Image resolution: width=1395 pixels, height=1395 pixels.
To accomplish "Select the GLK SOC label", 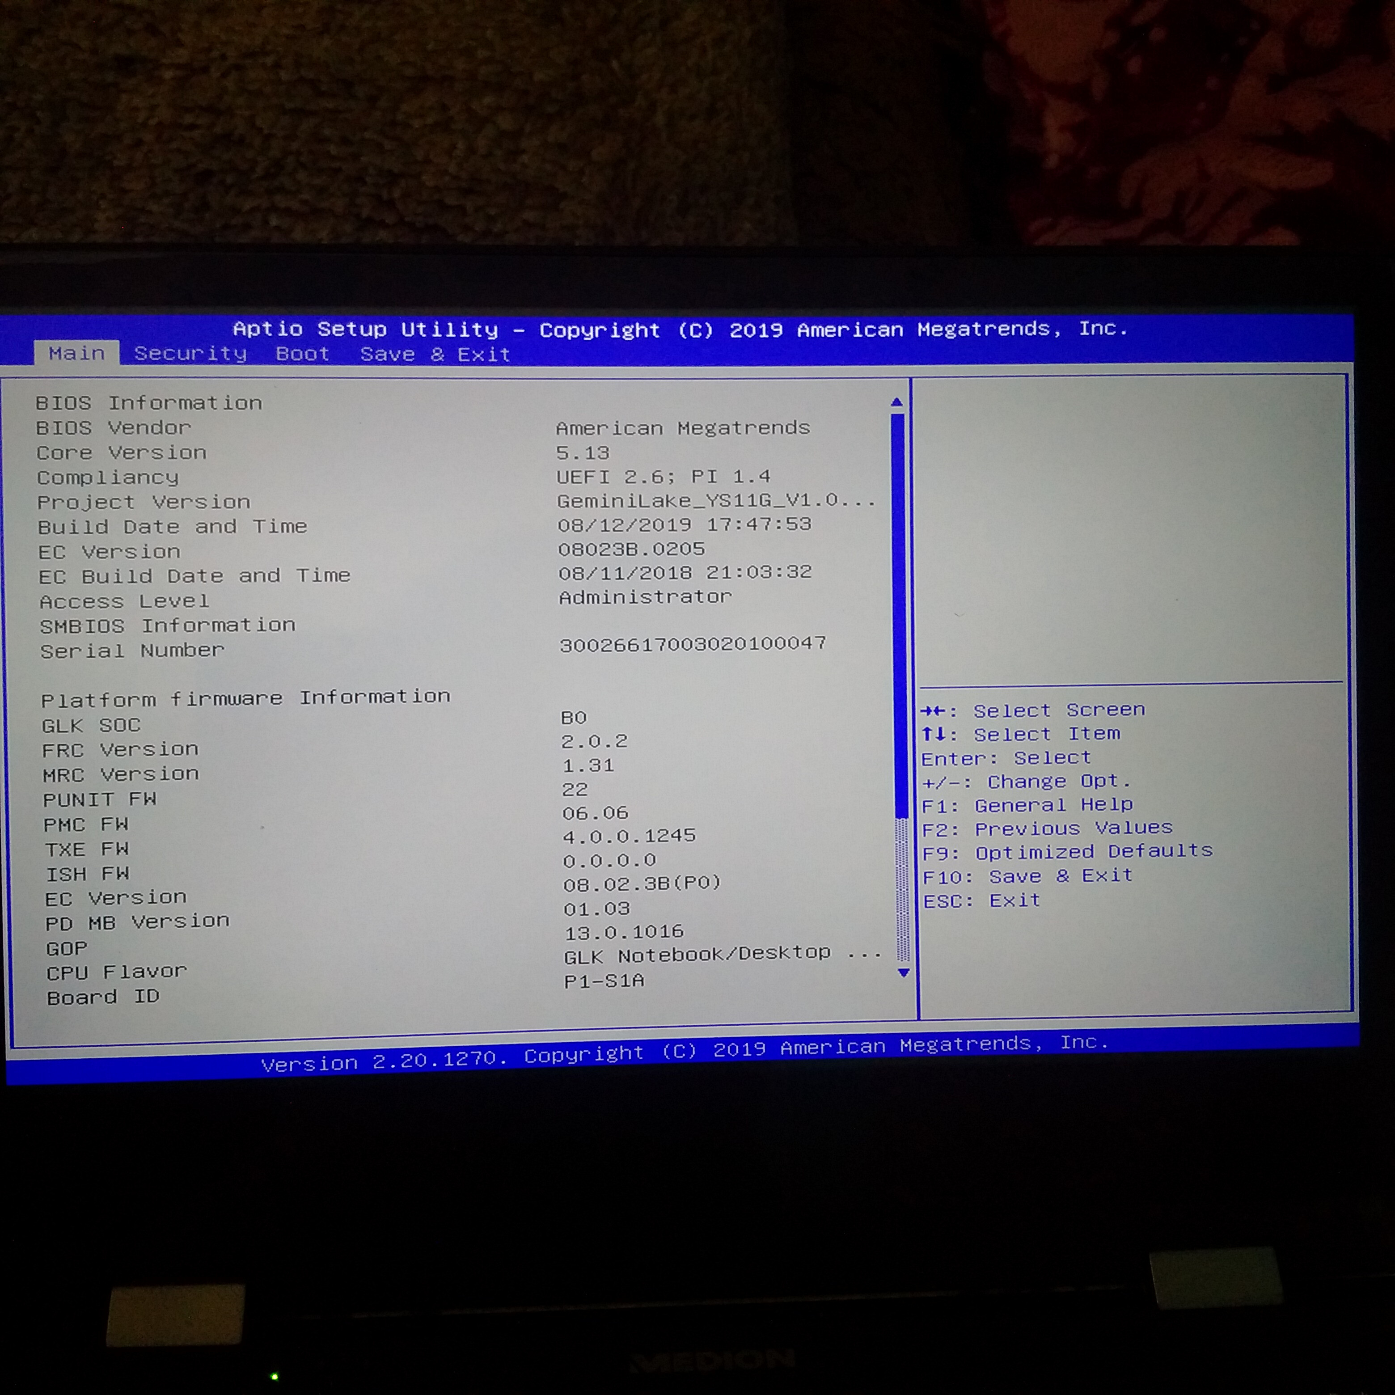I will click(x=91, y=725).
